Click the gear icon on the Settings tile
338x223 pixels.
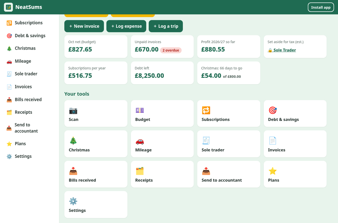point(73,201)
